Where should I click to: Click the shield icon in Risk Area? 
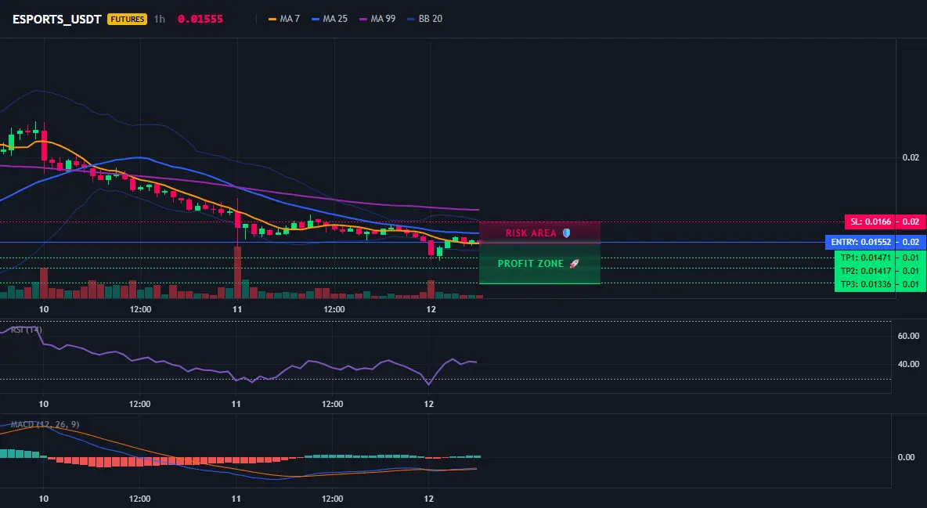click(x=566, y=233)
